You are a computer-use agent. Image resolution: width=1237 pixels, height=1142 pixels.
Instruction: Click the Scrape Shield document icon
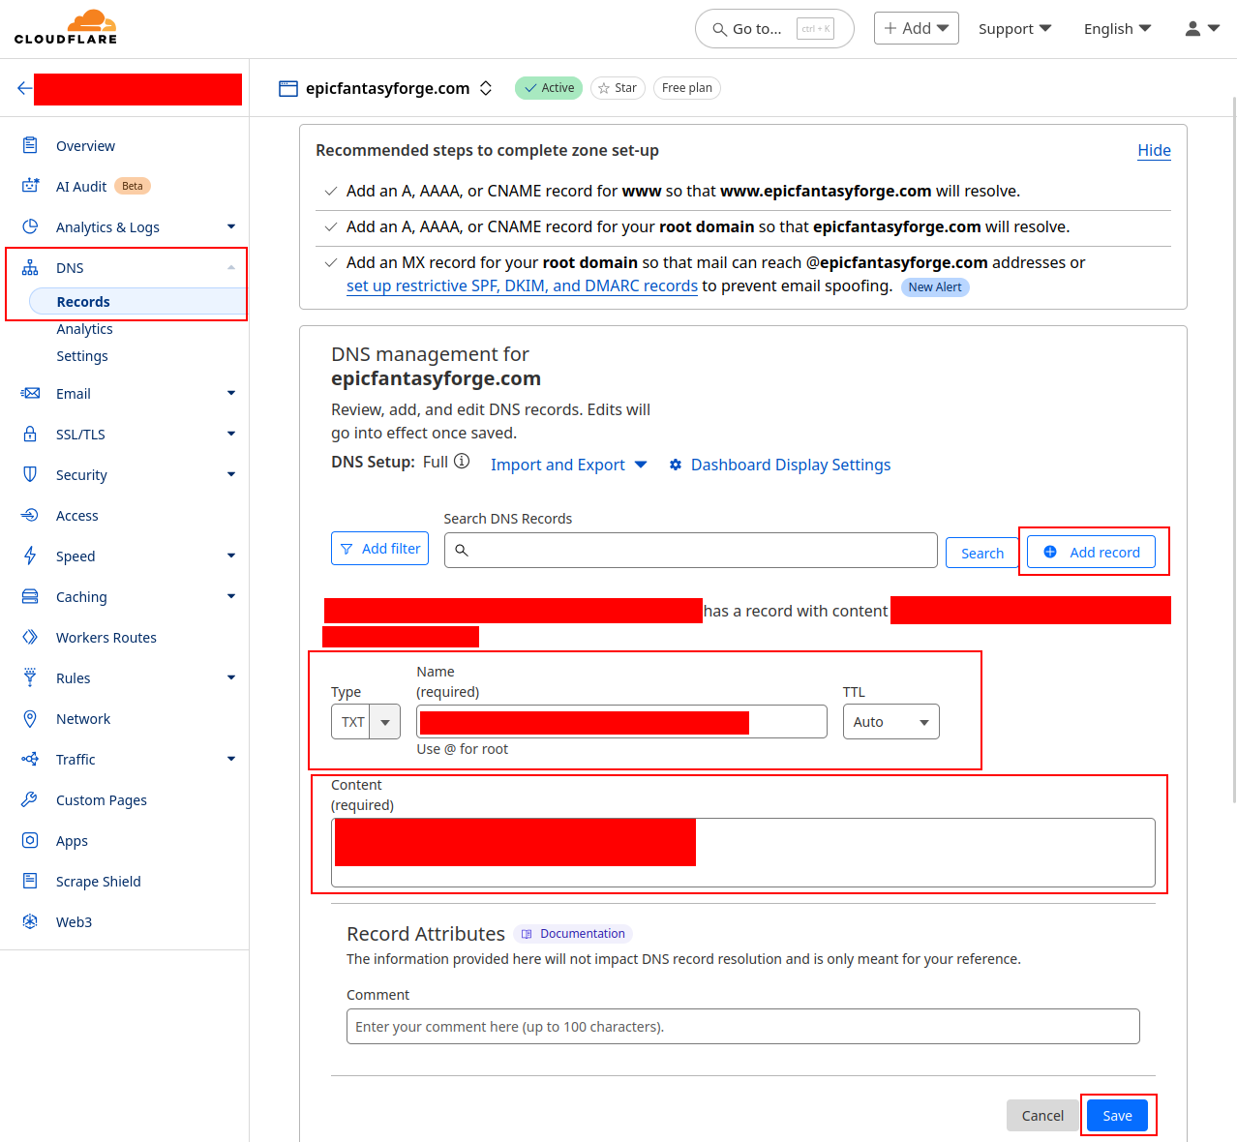(30, 881)
